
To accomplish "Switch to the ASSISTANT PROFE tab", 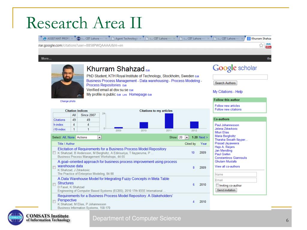I will click(58, 39).
